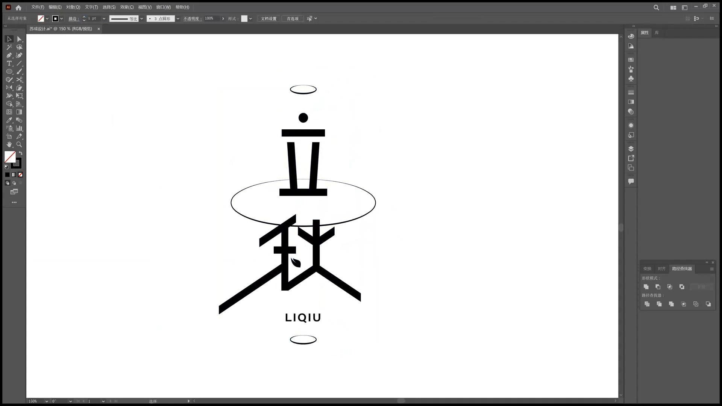Set paint type to Color

point(7,175)
